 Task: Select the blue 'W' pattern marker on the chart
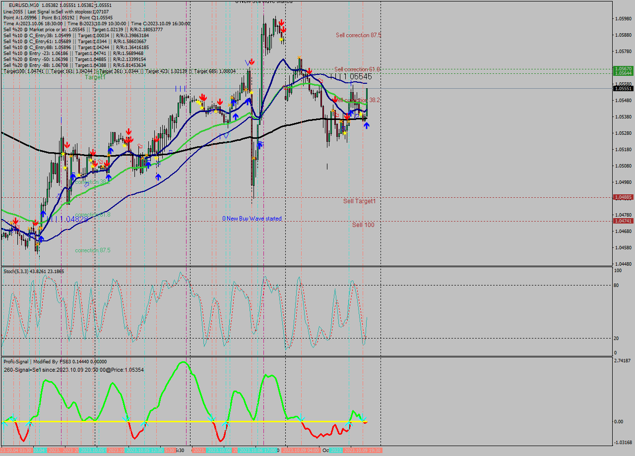pos(247,62)
